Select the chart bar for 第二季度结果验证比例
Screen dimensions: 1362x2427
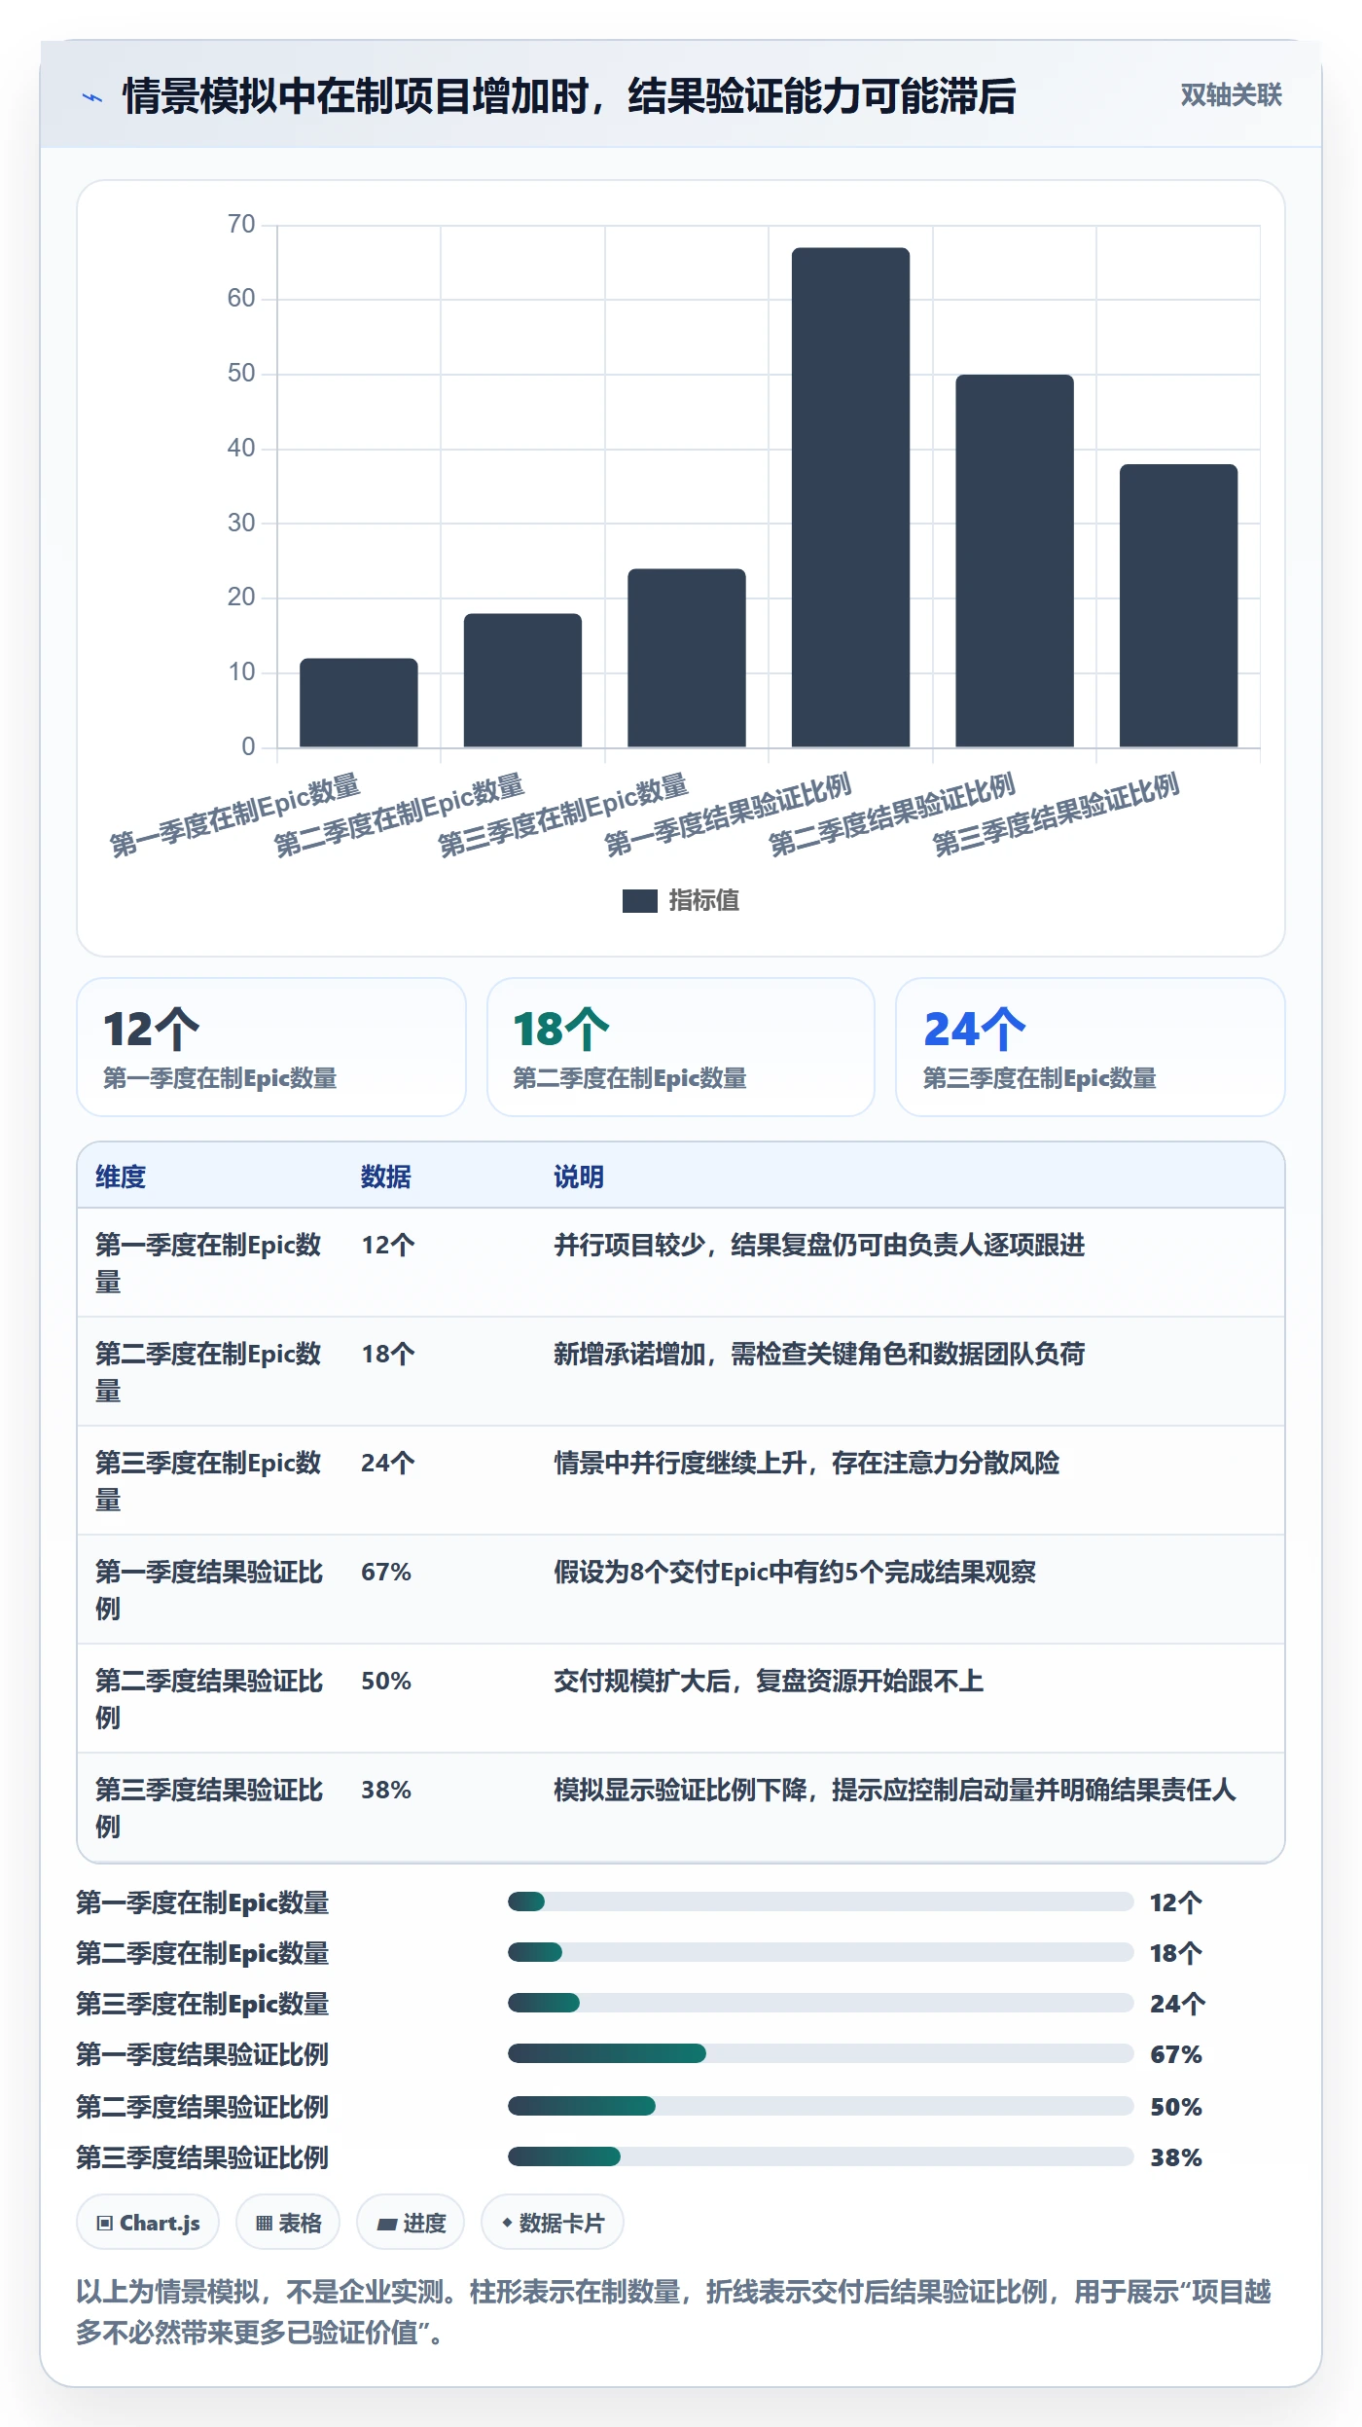[x=1015, y=561]
